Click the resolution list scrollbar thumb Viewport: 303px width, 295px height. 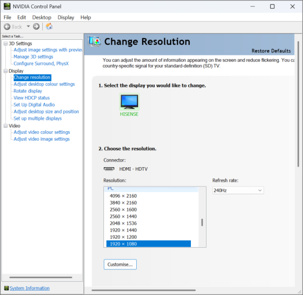[x=202, y=222]
